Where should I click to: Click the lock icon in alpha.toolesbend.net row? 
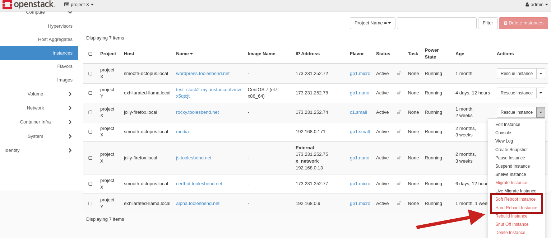tap(399, 204)
